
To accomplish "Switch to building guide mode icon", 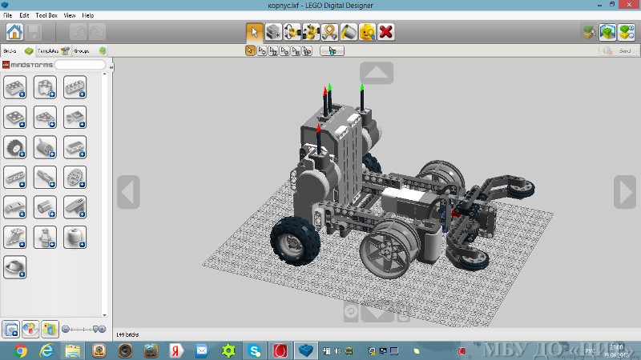I will point(627,32).
